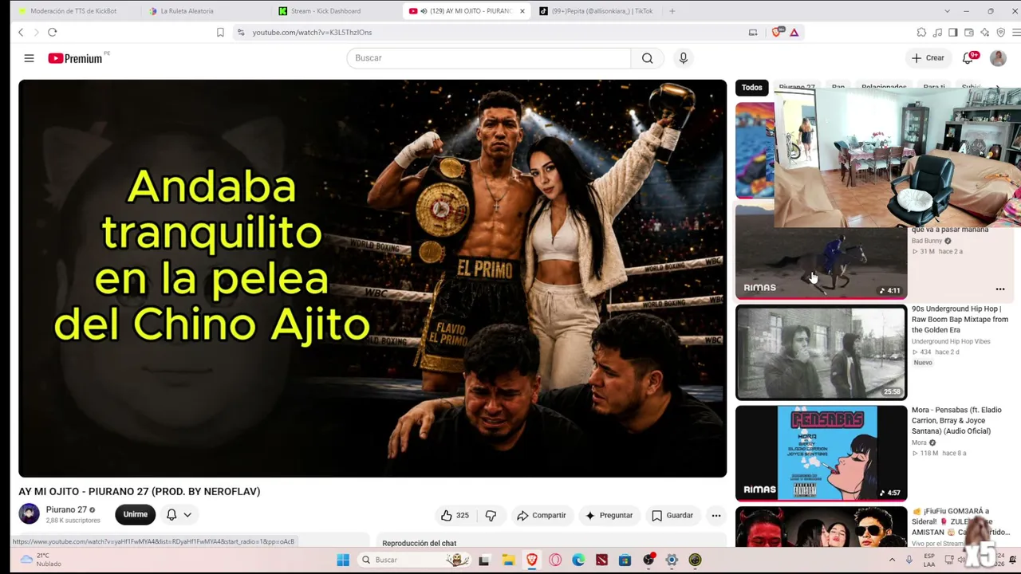Click the Preguntar button
The image size is (1021, 574).
pyautogui.click(x=609, y=515)
